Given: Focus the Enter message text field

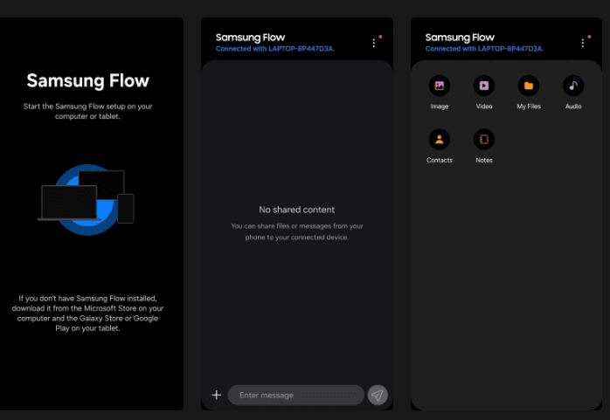Looking at the screenshot, I should [x=295, y=395].
